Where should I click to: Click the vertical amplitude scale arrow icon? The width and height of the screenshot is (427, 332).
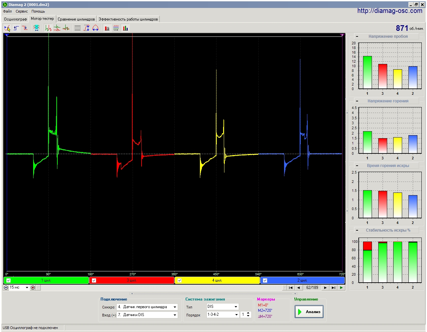point(87,28)
